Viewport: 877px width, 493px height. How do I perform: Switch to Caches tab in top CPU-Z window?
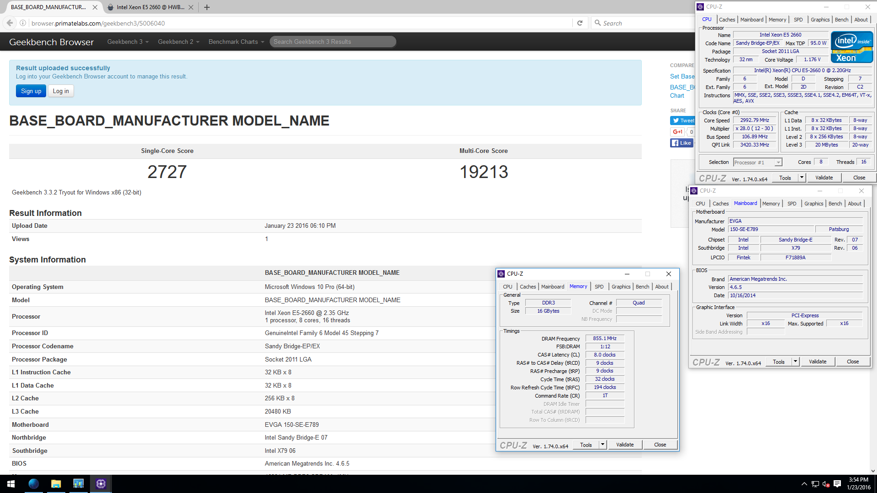click(727, 20)
